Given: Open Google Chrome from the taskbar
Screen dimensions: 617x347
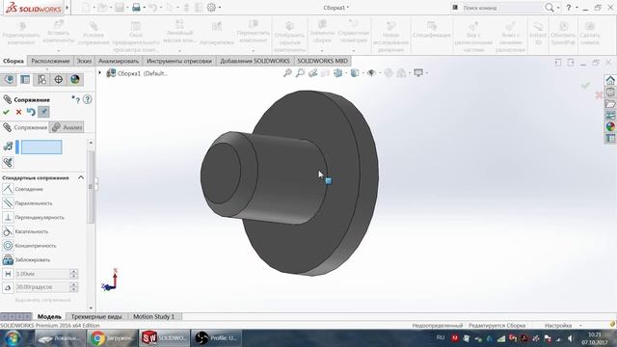Looking at the screenshot, I should tap(112, 338).
